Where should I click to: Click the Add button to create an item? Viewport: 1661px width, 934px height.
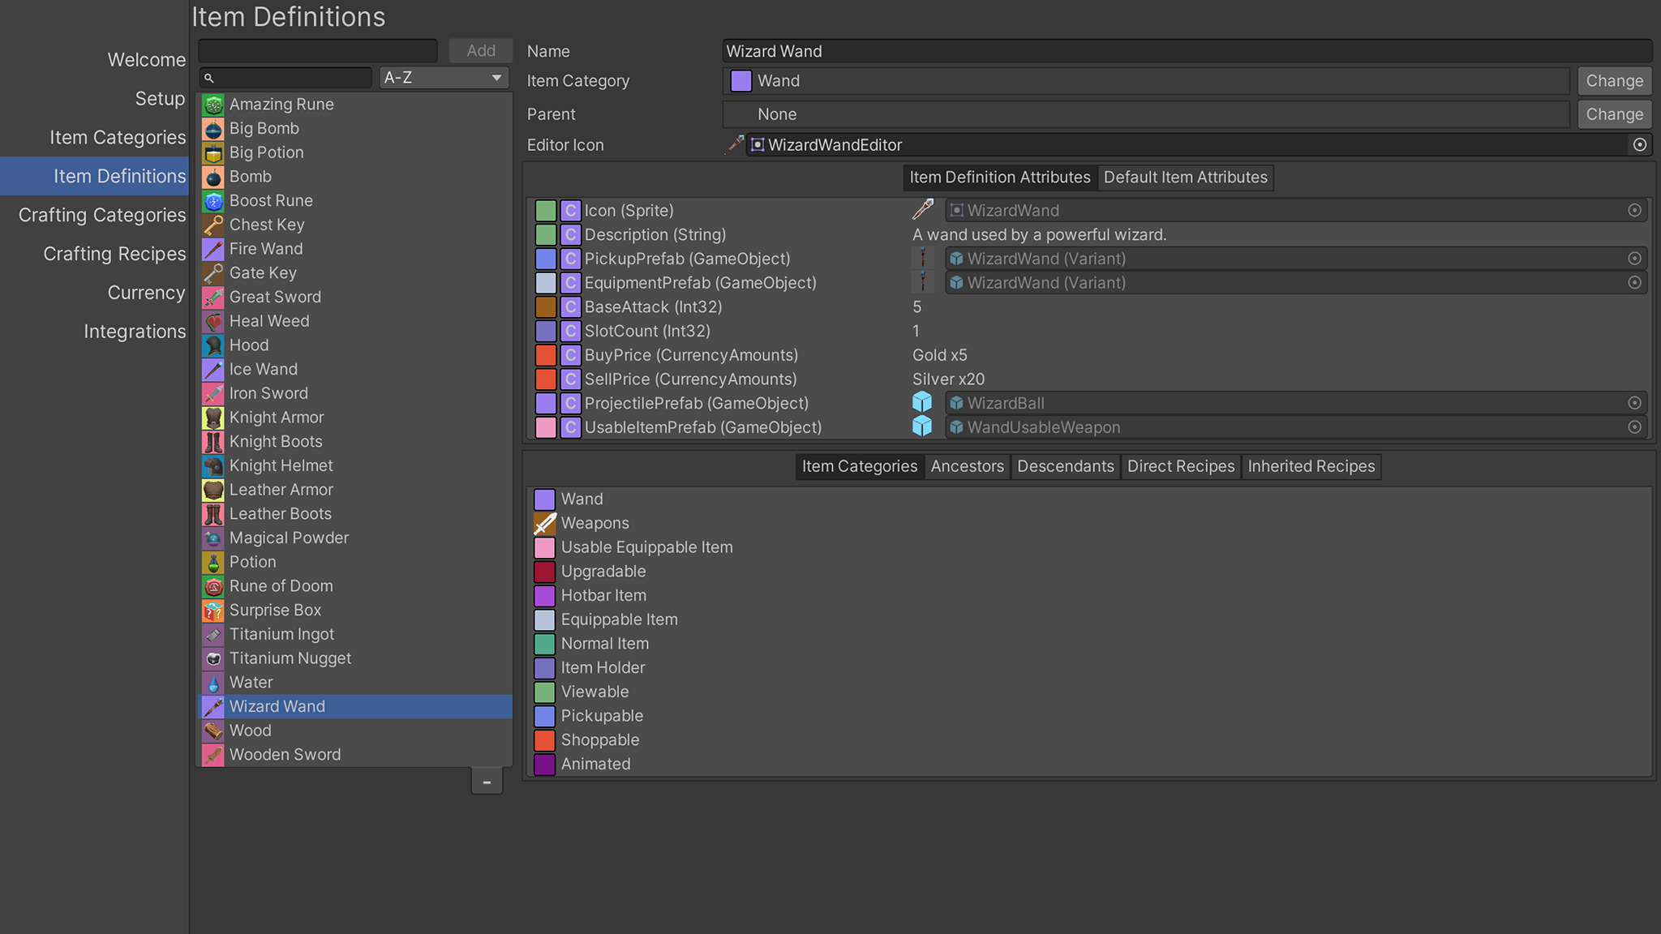tap(480, 49)
